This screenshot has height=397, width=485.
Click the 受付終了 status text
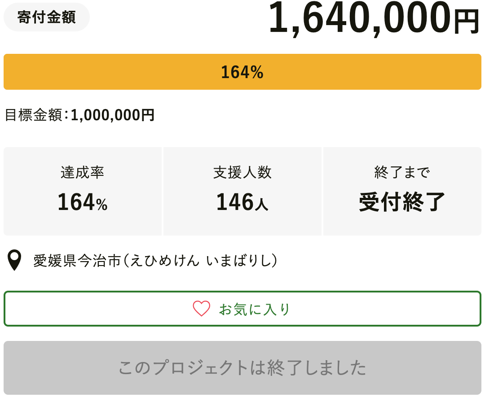click(402, 202)
